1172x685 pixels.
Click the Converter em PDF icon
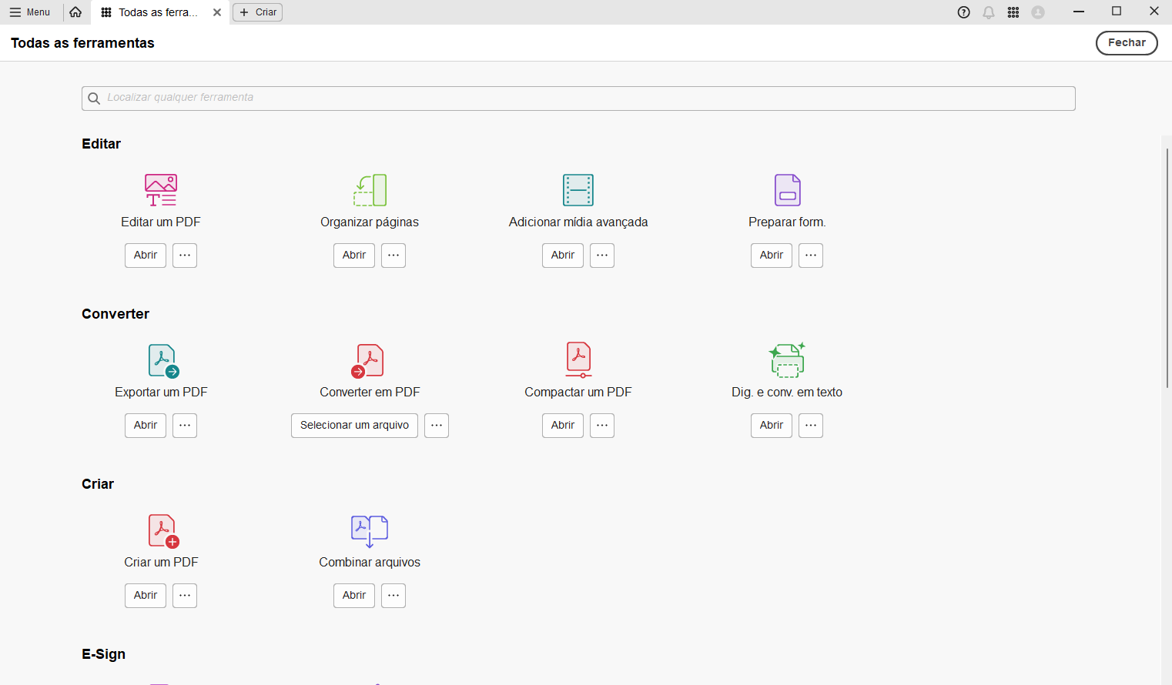[367, 361]
